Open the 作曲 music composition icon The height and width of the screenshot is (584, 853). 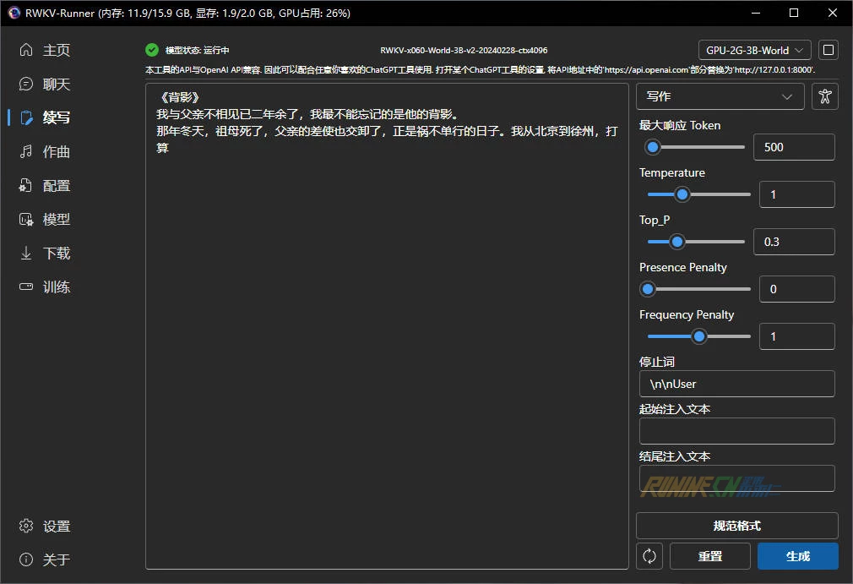(x=26, y=152)
